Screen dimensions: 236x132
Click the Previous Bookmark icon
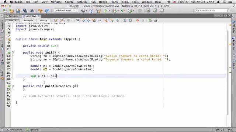pyautogui.click(x=107, y=20)
